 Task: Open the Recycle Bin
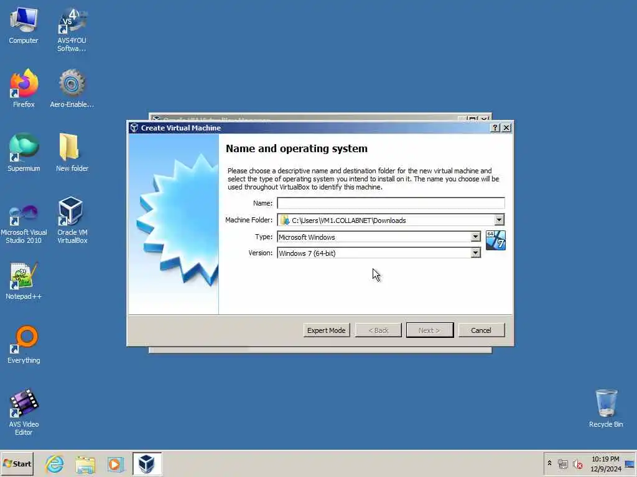coord(606,409)
